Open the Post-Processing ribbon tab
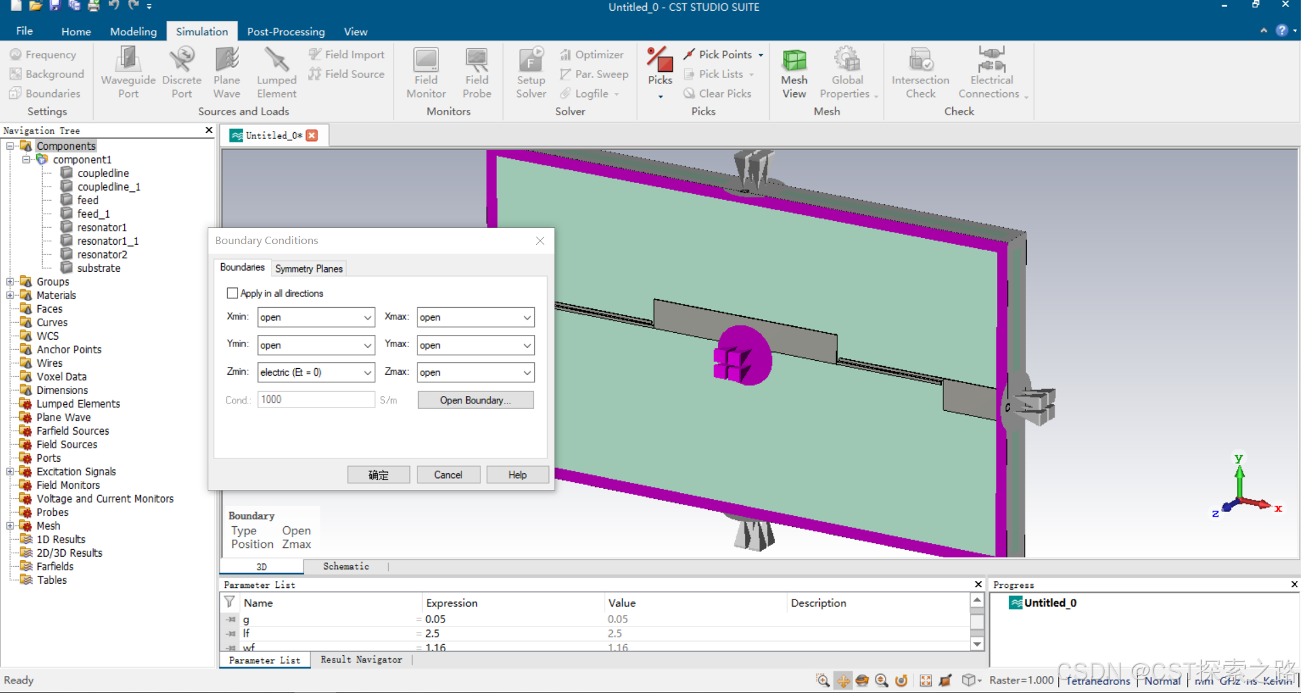The height and width of the screenshot is (693, 1301). click(286, 31)
